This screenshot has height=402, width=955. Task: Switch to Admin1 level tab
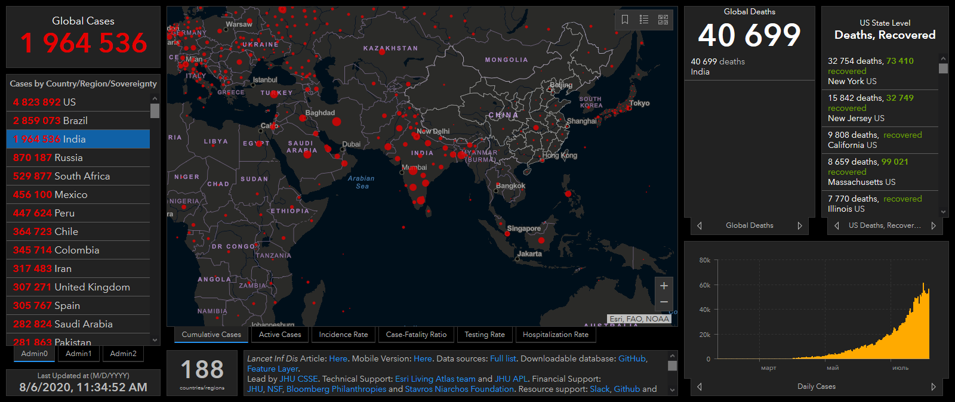(79, 354)
